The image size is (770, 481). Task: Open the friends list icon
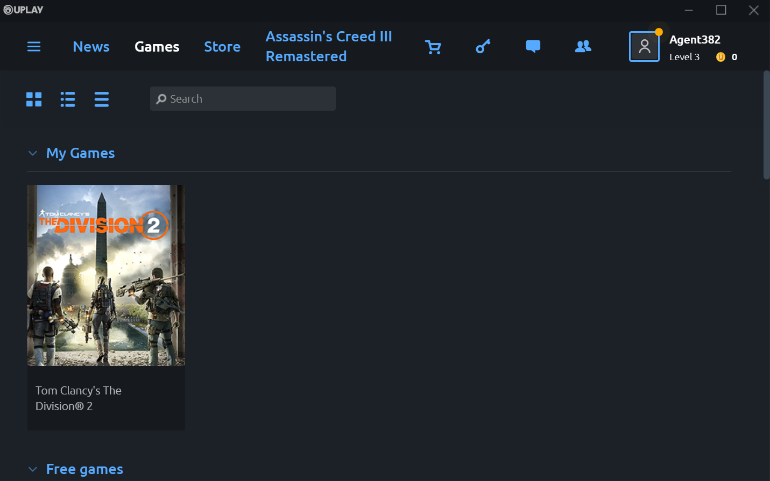(x=583, y=47)
